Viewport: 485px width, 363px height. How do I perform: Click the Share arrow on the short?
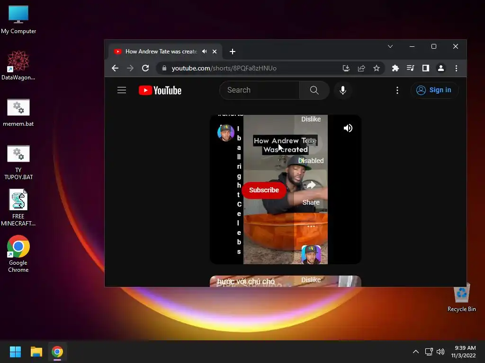click(311, 185)
